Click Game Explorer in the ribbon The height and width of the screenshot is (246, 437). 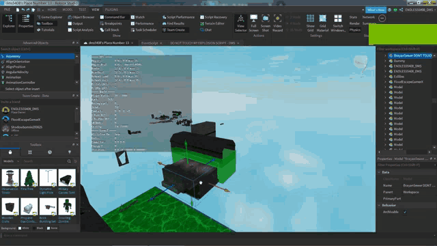pos(50,17)
